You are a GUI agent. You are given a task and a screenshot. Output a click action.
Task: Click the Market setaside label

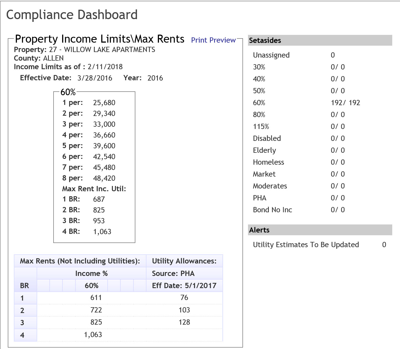click(x=264, y=174)
